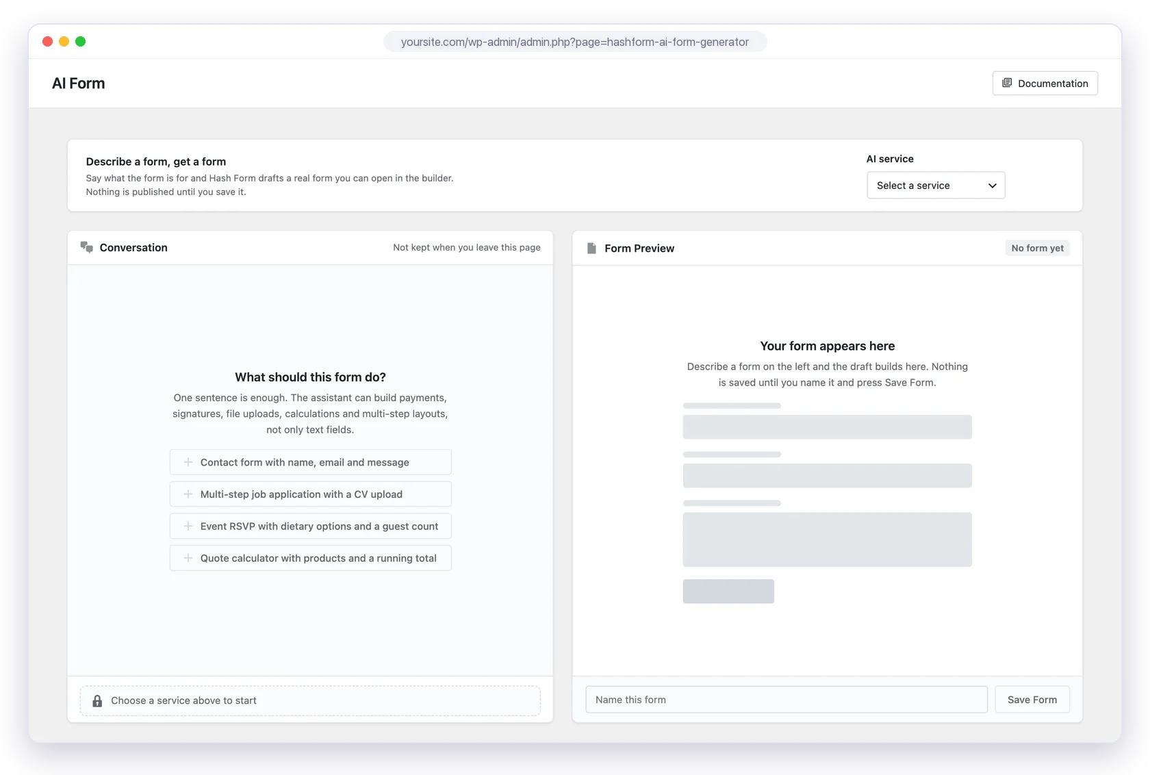Click the Describe a form, get a form heading
The image size is (1150, 775).
pos(156,162)
